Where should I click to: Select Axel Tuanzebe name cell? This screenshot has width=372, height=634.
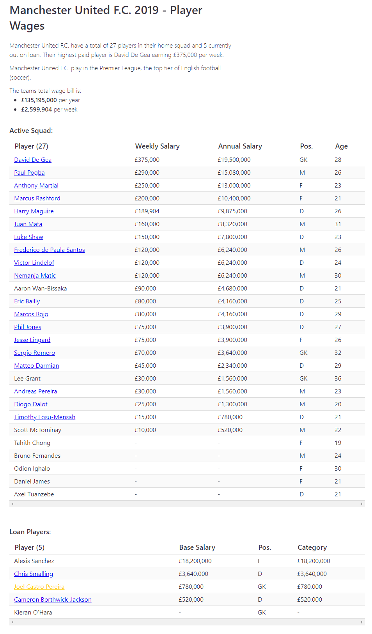(34, 494)
